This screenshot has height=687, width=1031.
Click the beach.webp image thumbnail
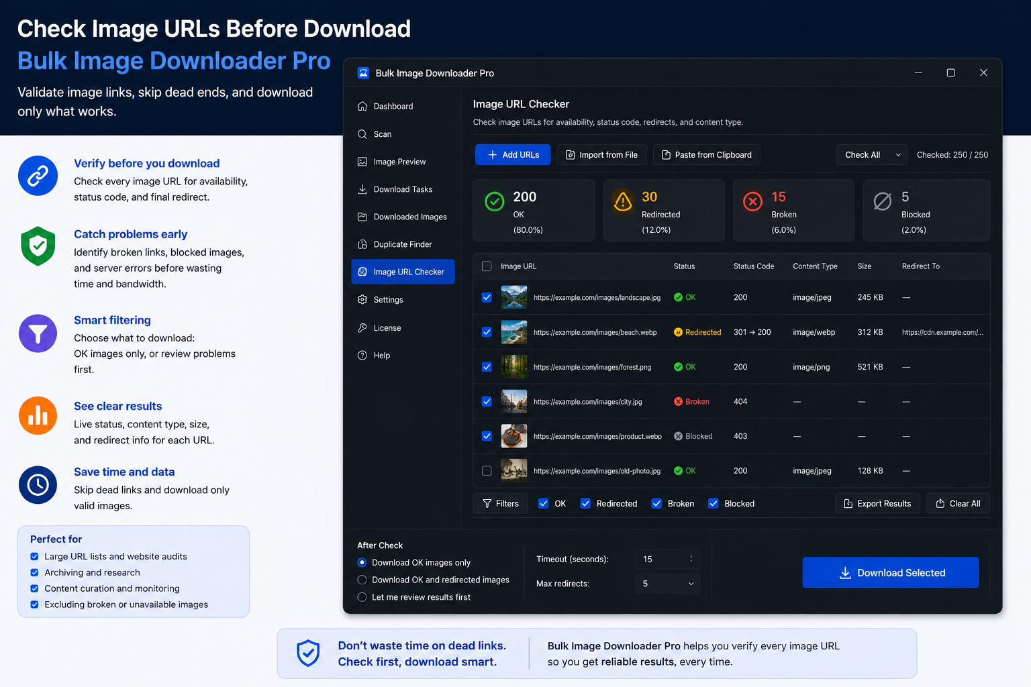pyautogui.click(x=514, y=332)
